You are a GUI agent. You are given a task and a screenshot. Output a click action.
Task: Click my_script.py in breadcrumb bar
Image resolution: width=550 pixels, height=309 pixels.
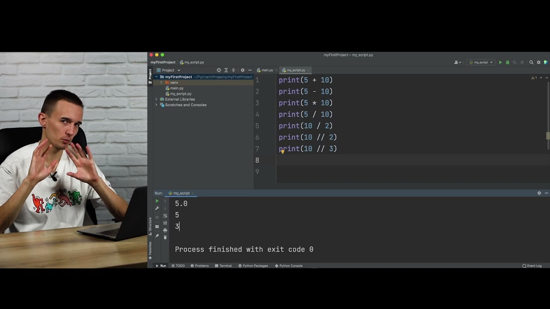(192, 62)
